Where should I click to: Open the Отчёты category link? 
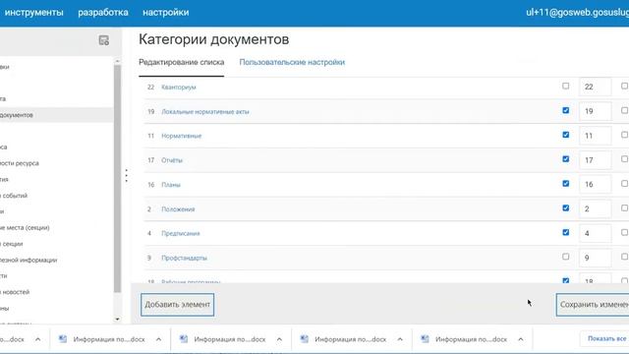tap(172, 160)
